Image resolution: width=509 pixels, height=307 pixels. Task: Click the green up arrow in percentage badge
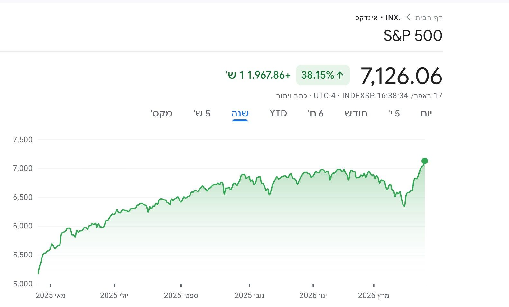[x=340, y=75]
